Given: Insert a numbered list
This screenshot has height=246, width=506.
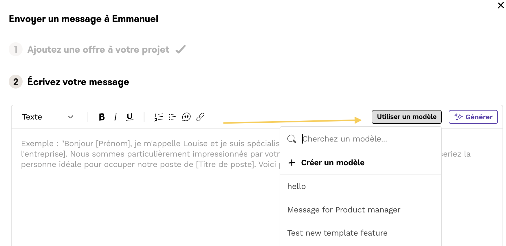Looking at the screenshot, I should (x=159, y=117).
